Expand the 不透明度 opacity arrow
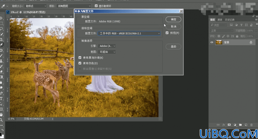The height and width of the screenshot is (139, 258). (x=256, y=31)
